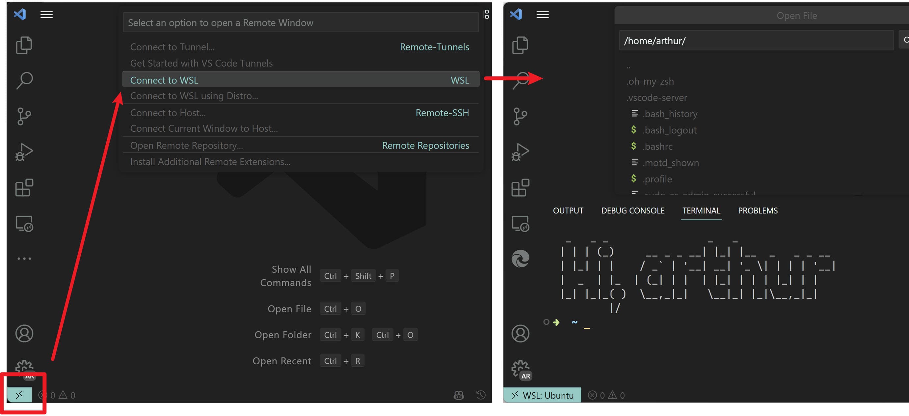Open hamburger menu in left VS Code window
Image resolution: width=909 pixels, height=416 pixels.
(46, 14)
